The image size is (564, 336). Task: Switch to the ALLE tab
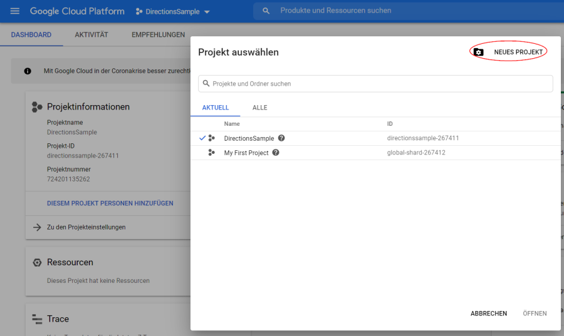pyautogui.click(x=259, y=108)
